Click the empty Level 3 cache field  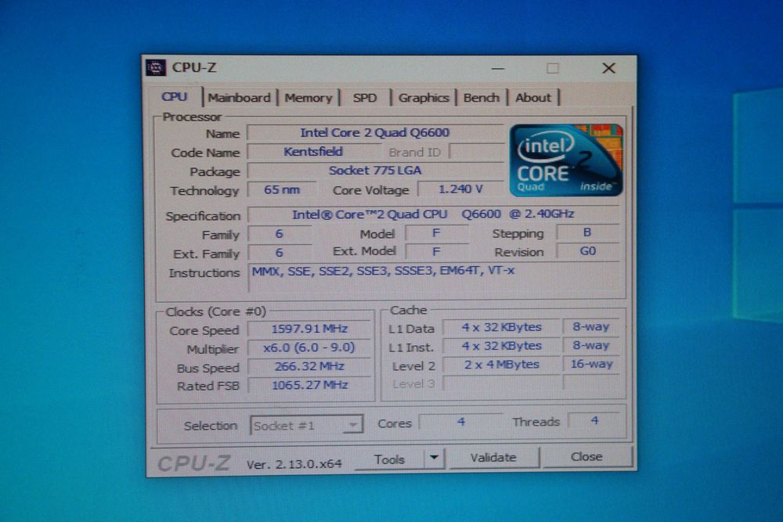501,383
